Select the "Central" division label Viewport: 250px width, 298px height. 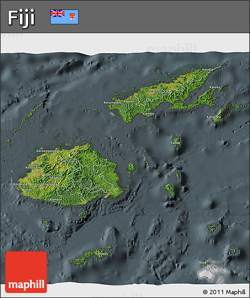click(90, 188)
